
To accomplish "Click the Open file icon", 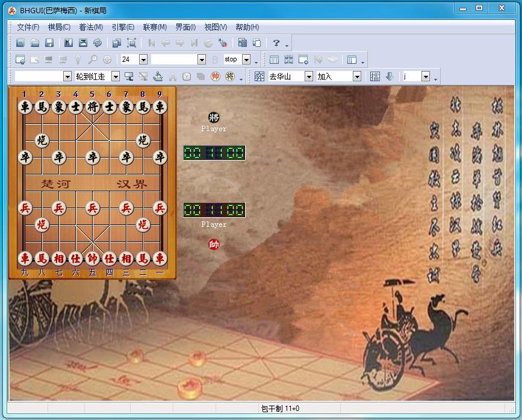I will click(36, 43).
